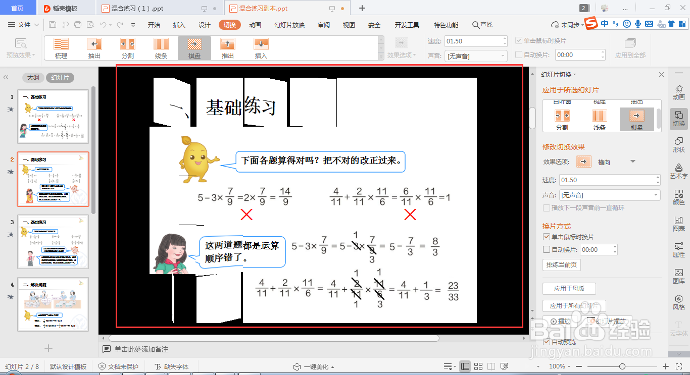Expand the transition gallery more arrow
Image resolution: width=690 pixels, height=375 pixels.
381,57
